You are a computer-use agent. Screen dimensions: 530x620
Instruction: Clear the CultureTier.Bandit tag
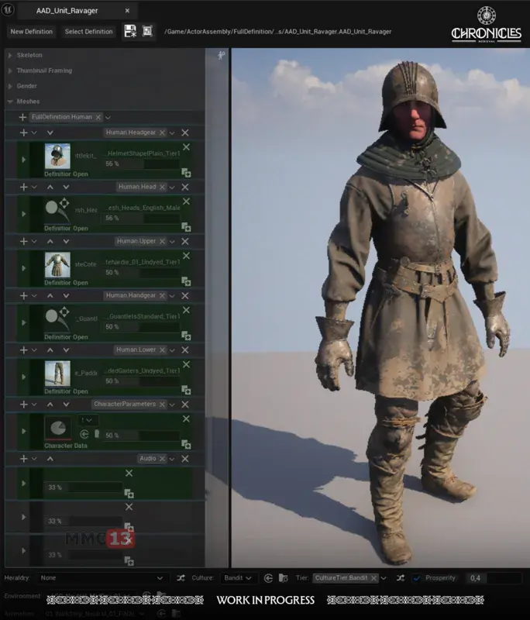(x=373, y=578)
